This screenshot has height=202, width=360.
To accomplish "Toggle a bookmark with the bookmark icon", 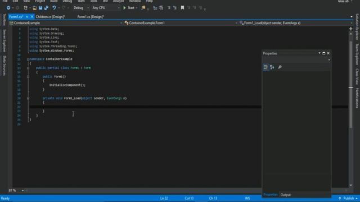I will [182, 8].
